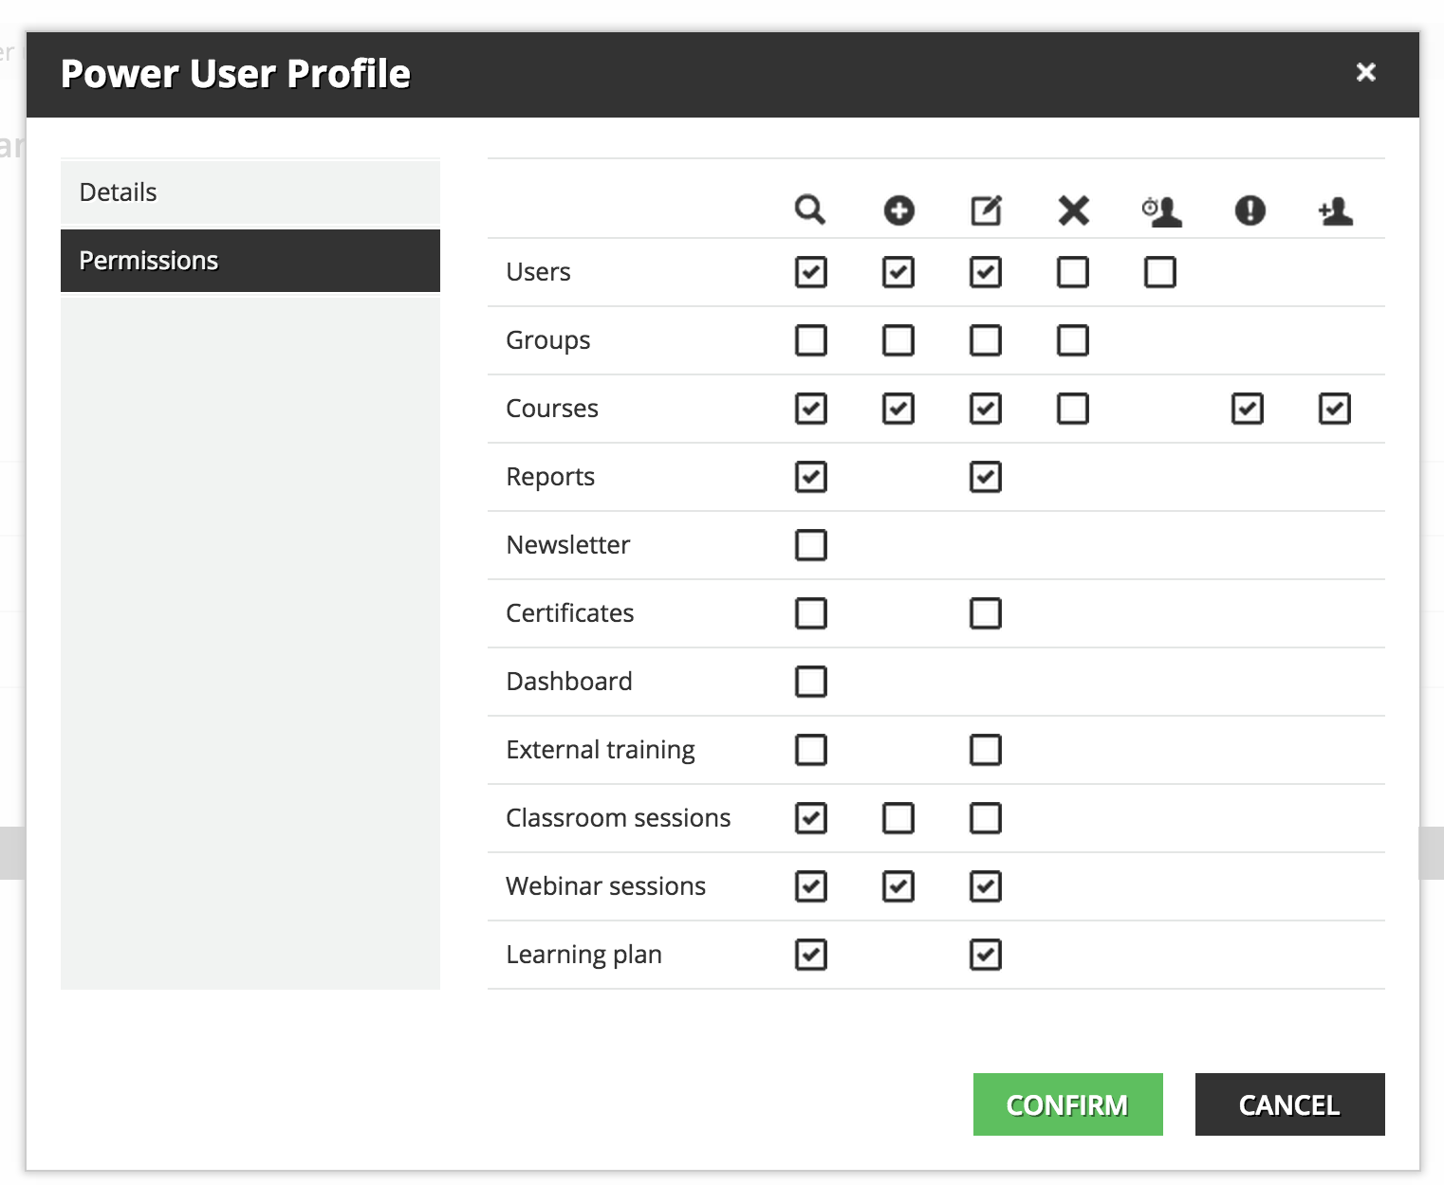Uncheck Courses edit permission
This screenshot has width=1444, height=1185.
pos(986,409)
